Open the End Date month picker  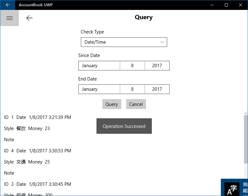click(x=99, y=89)
